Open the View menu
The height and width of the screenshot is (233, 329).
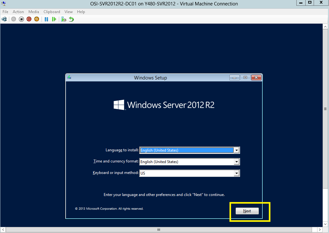pyautogui.click(x=68, y=12)
